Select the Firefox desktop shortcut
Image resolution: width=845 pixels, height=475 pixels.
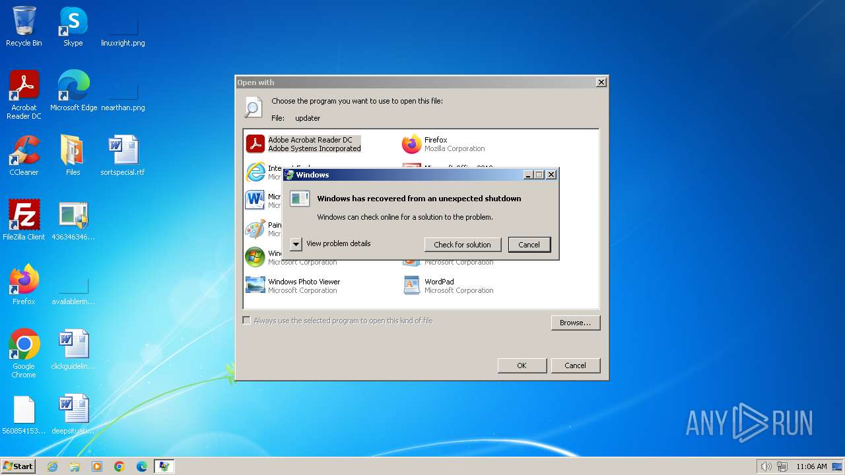point(24,285)
